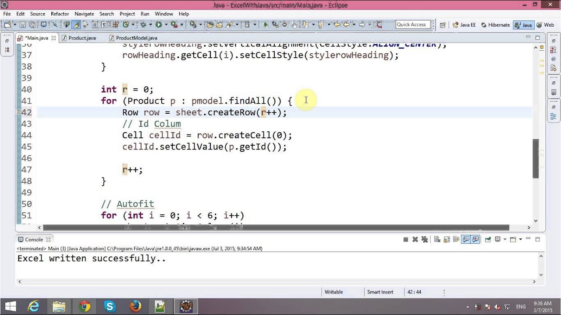Click the editor vertical scrollbar thumb
561x315 pixels.
[536, 158]
